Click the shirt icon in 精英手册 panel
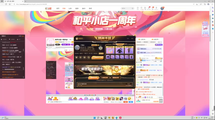 pyautogui.click(x=77, y=58)
